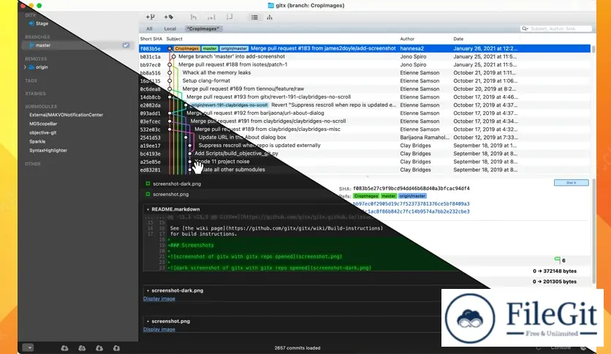Select Stage in the sidebar

[42, 23]
